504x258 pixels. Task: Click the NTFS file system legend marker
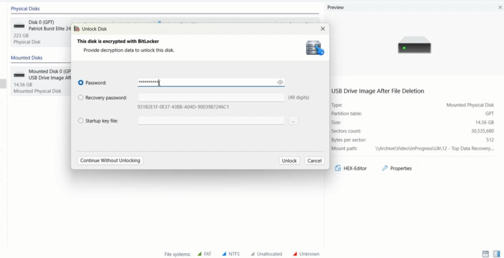pyautogui.click(x=224, y=254)
